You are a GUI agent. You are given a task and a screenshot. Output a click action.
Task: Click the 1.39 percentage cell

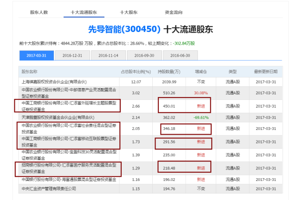pyautogui.click(x=136, y=155)
